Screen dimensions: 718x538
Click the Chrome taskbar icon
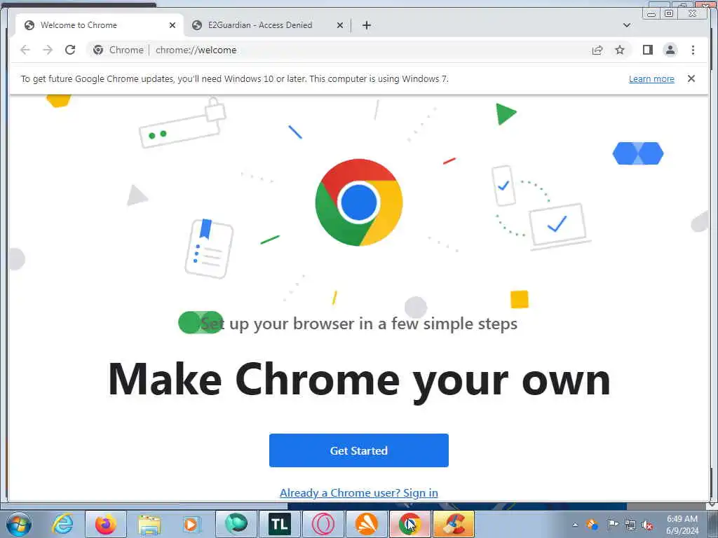tap(409, 524)
